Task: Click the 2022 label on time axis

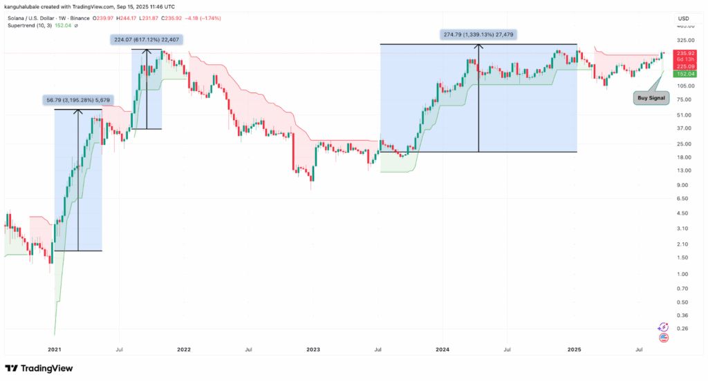Action: [x=183, y=350]
